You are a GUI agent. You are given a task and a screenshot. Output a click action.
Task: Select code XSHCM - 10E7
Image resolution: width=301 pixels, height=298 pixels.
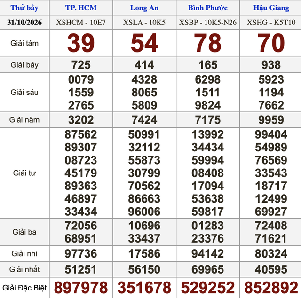pyautogui.click(x=81, y=23)
